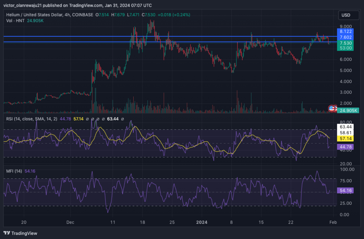This screenshot has width=364, height=239.
Task: Click 9.000 on the price scale
Action: pyautogui.click(x=346, y=26)
